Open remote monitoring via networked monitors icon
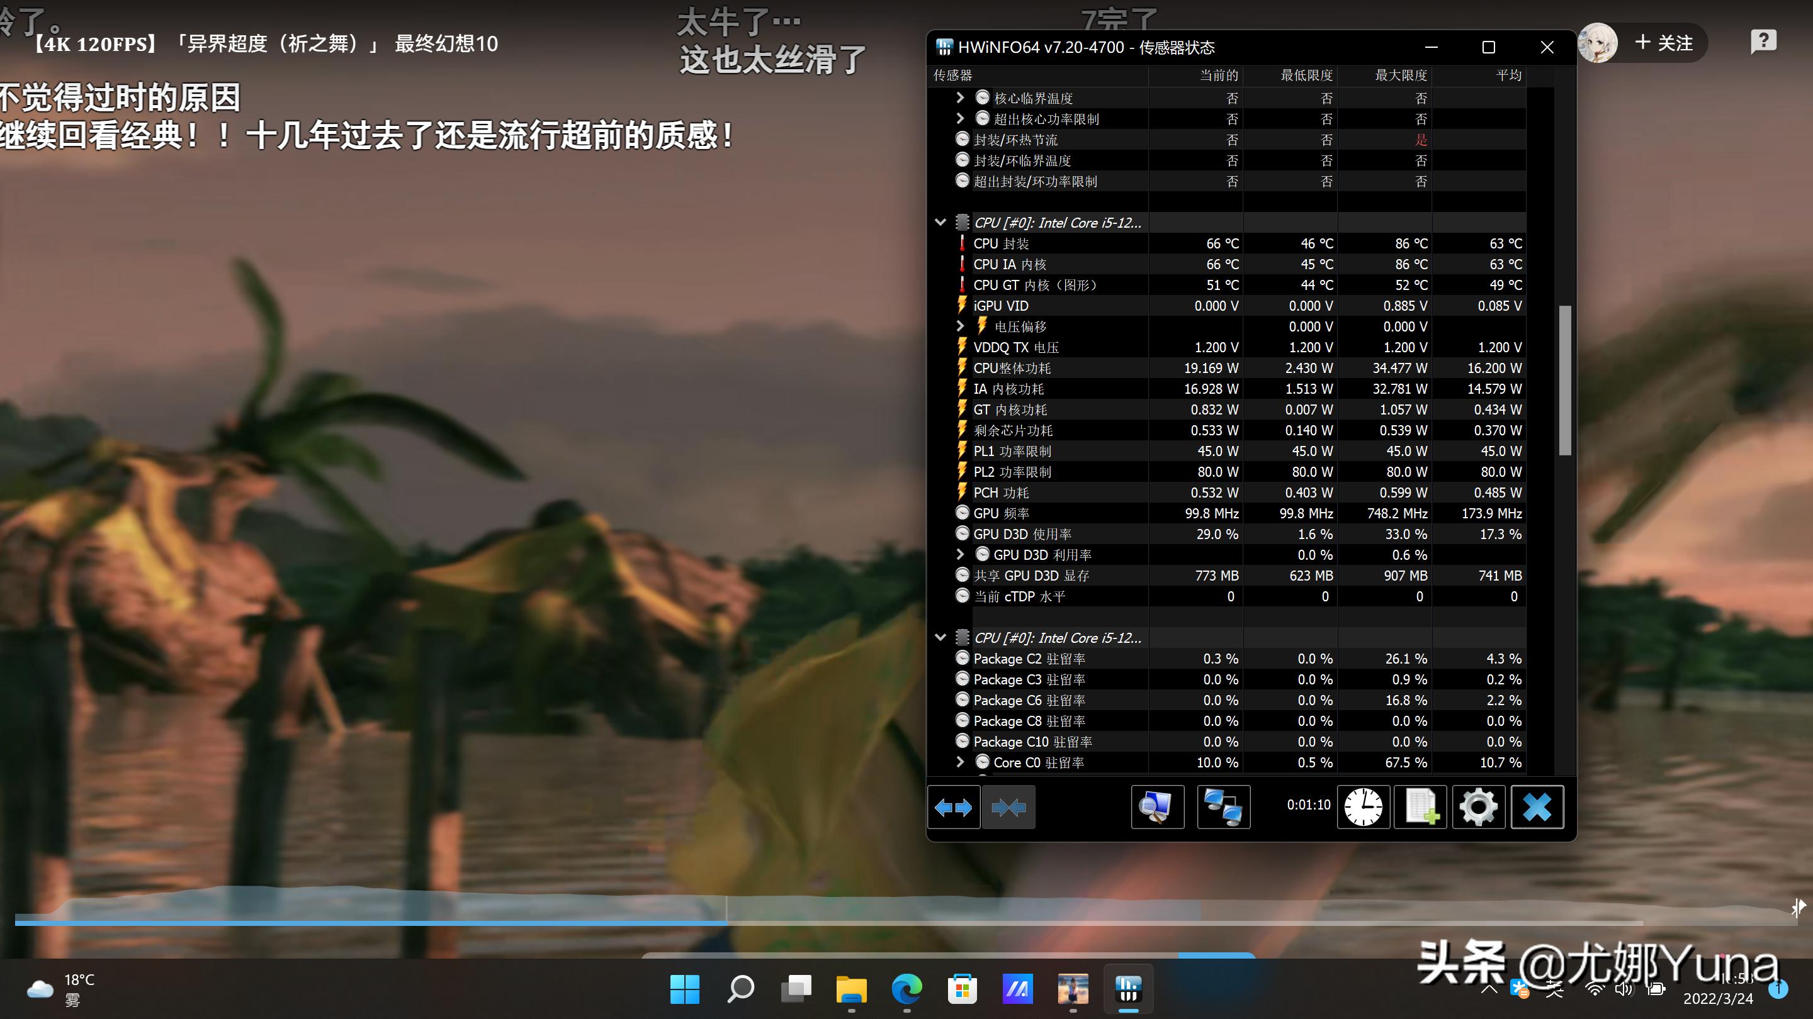The image size is (1813, 1019). [x=1224, y=806]
